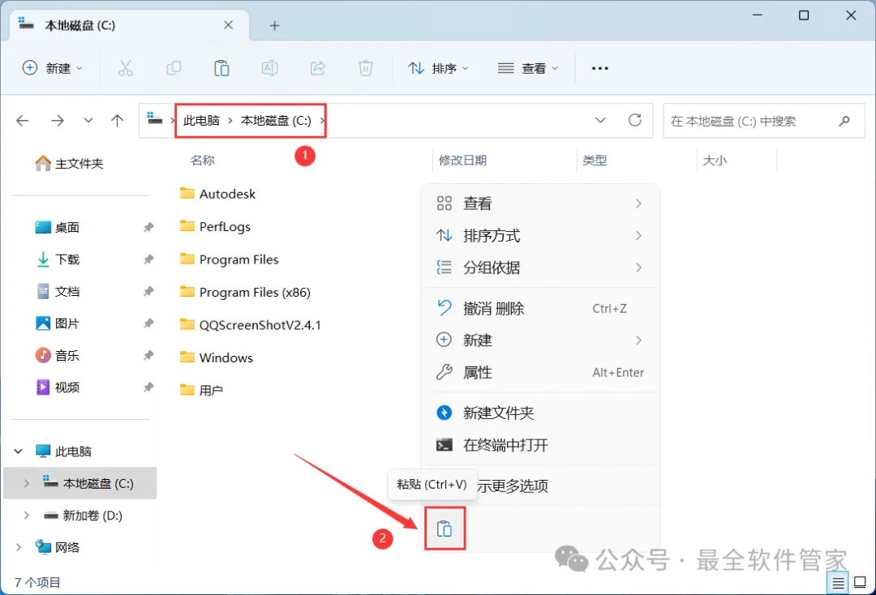Image resolution: width=876 pixels, height=595 pixels.
Task: Open 桌面 in navigation pane
Action: (x=58, y=227)
